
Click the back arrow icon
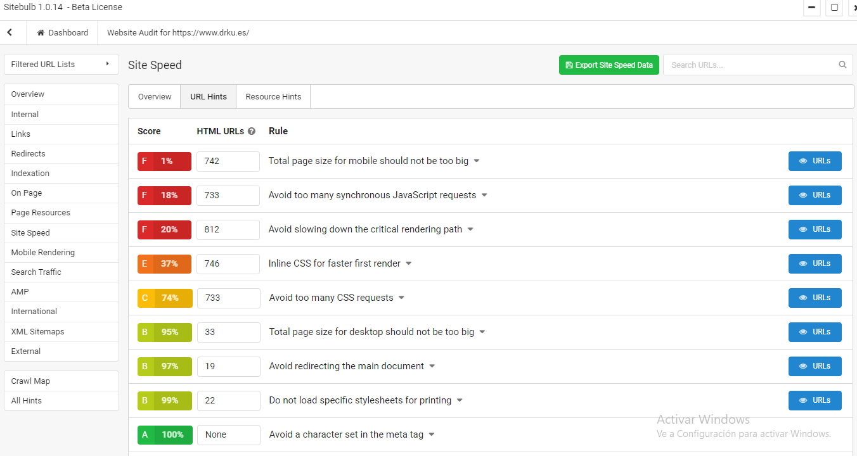pos(10,32)
